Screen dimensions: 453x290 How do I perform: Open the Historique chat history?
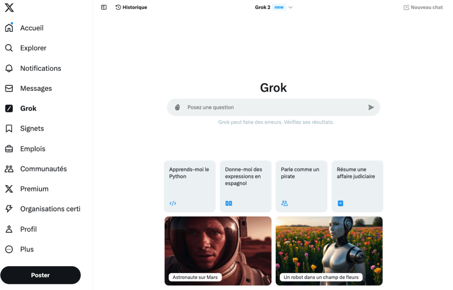coord(131,8)
